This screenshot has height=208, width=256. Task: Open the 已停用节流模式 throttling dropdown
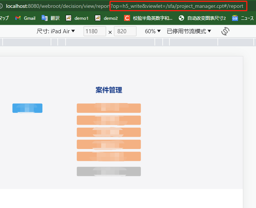click(189, 31)
